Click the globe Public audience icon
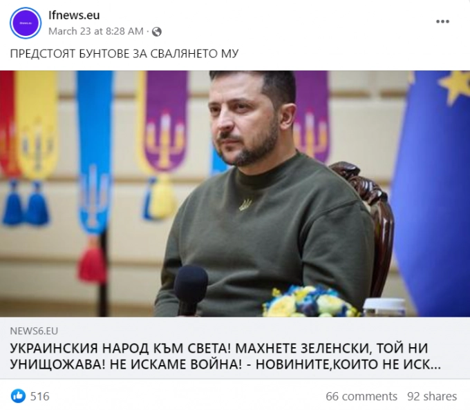The height and width of the screenshot is (410, 470). coord(157,32)
